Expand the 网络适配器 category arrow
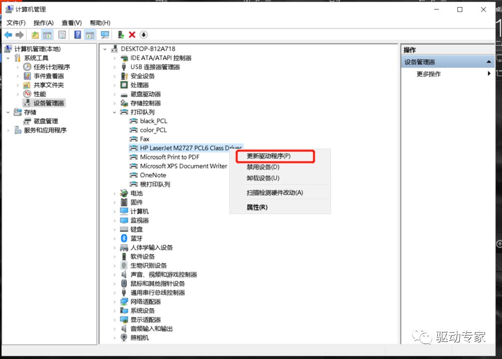Screen dimensions: 502x359 tap(114, 302)
